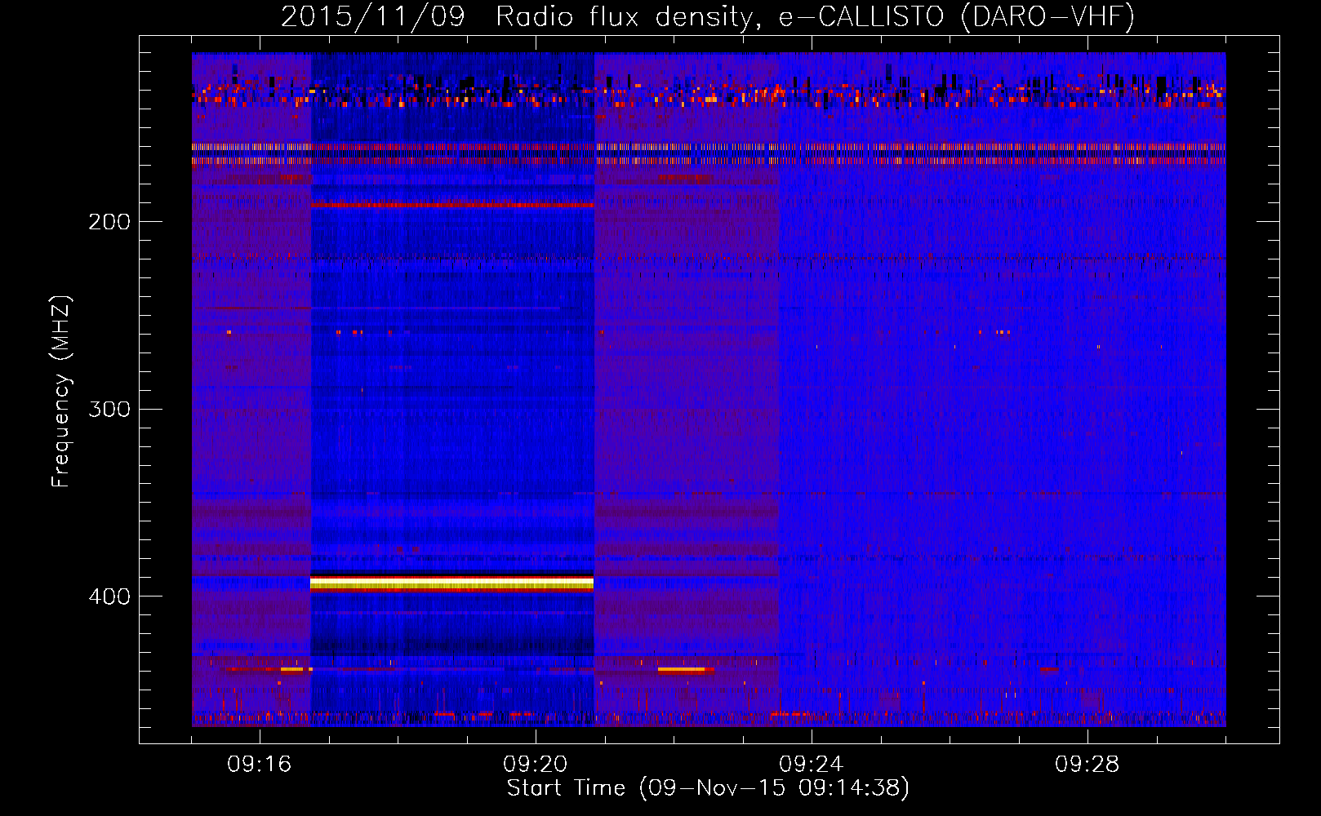Click the 400 frequency axis label

coord(109,596)
